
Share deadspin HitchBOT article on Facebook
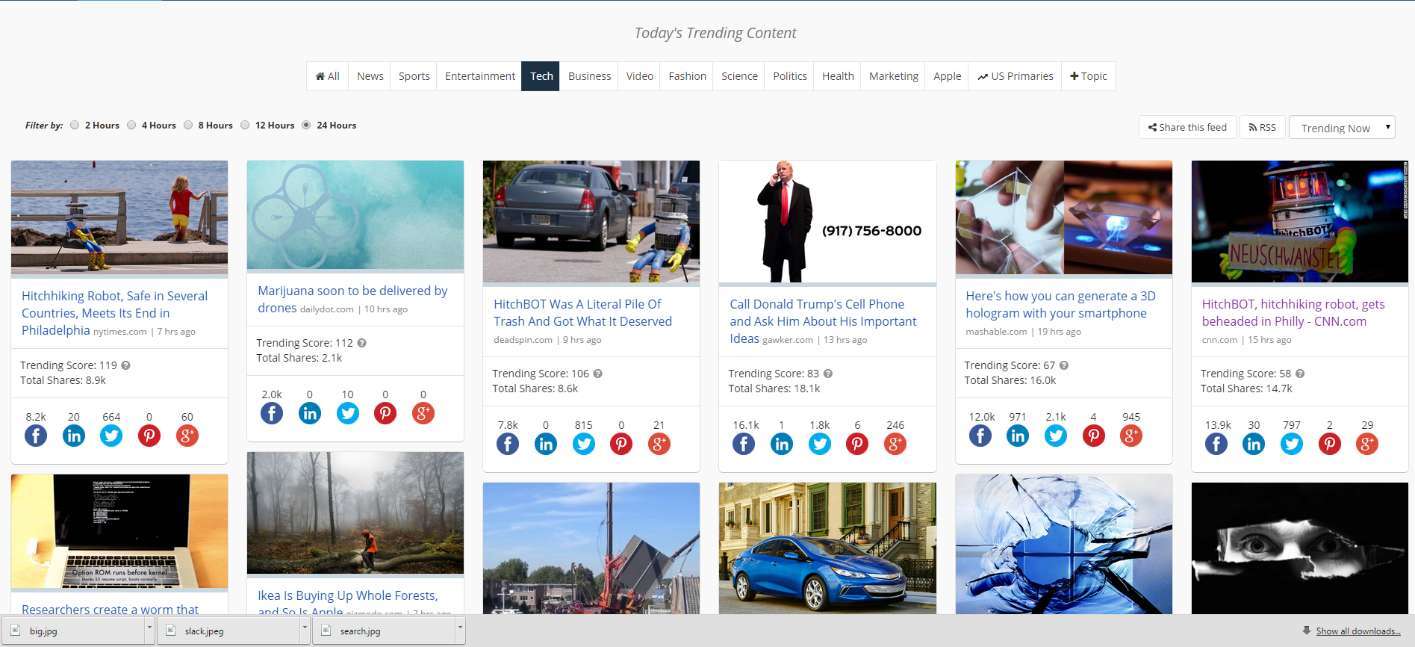[508, 444]
